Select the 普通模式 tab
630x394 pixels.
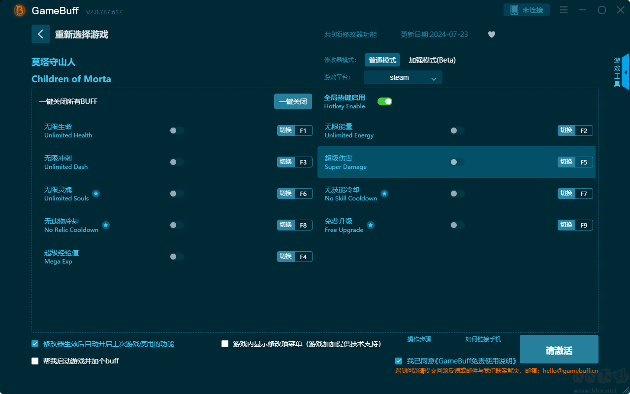(x=382, y=60)
